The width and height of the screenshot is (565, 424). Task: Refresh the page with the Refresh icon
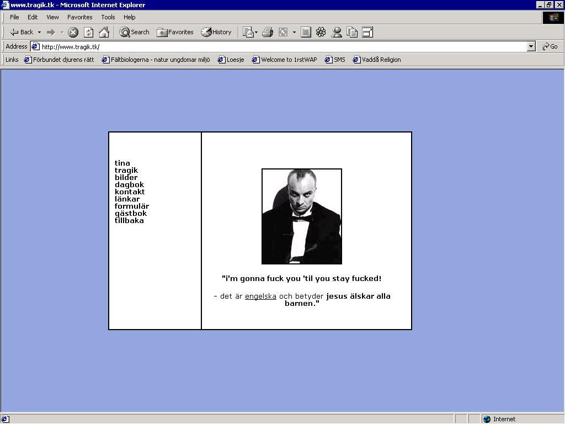click(88, 33)
